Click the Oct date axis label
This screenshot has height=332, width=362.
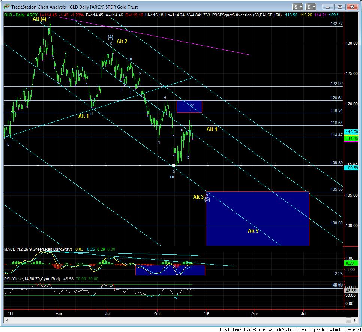point(158,314)
